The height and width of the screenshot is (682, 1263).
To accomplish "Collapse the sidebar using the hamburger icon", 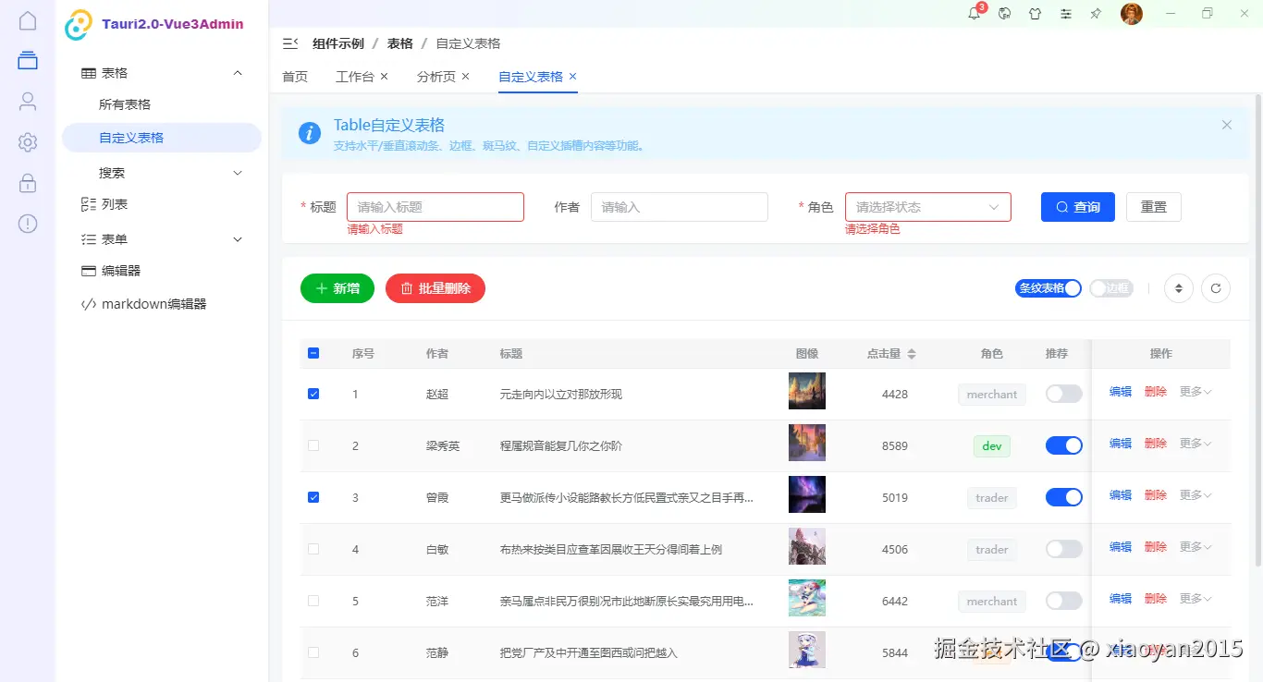I will click(x=289, y=43).
